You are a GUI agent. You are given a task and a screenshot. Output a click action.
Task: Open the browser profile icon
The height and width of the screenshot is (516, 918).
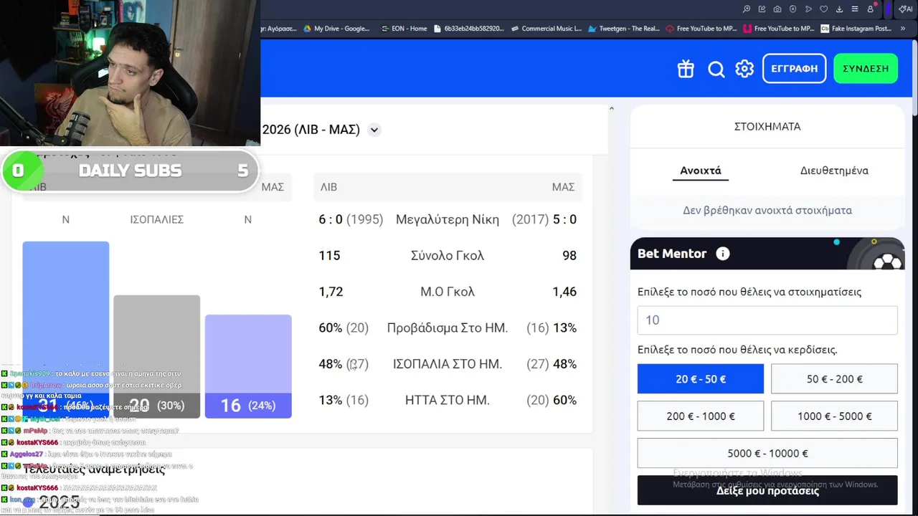(871, 9)
